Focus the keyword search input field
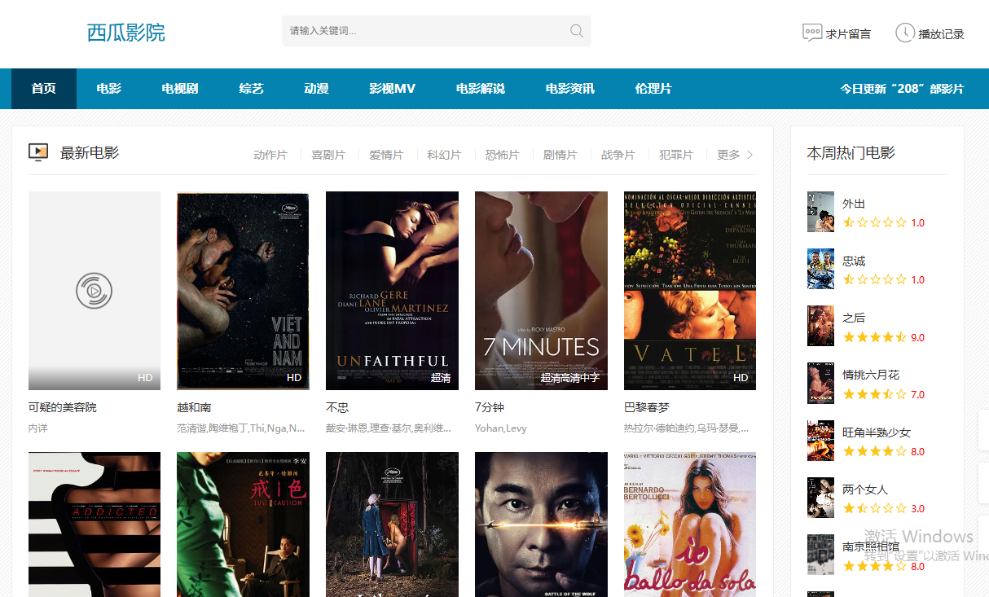989x597 pixels. [x=424, y=32]
